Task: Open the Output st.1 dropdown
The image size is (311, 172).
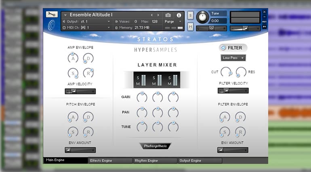Action: (x=86, y=21)
